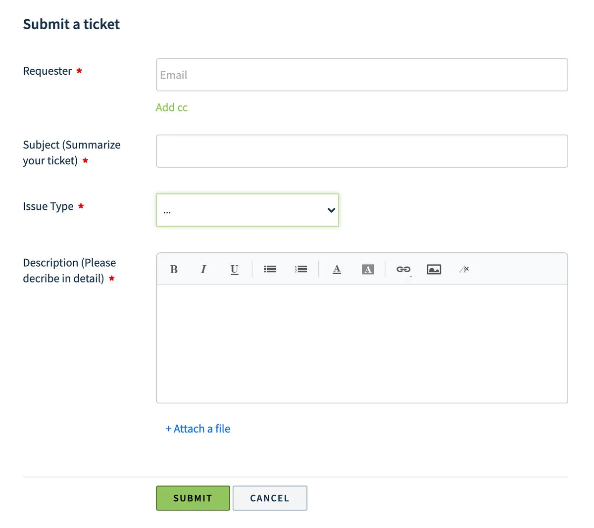Clear formatting from the description text
594x528 pixels.
tap(464, 269)
